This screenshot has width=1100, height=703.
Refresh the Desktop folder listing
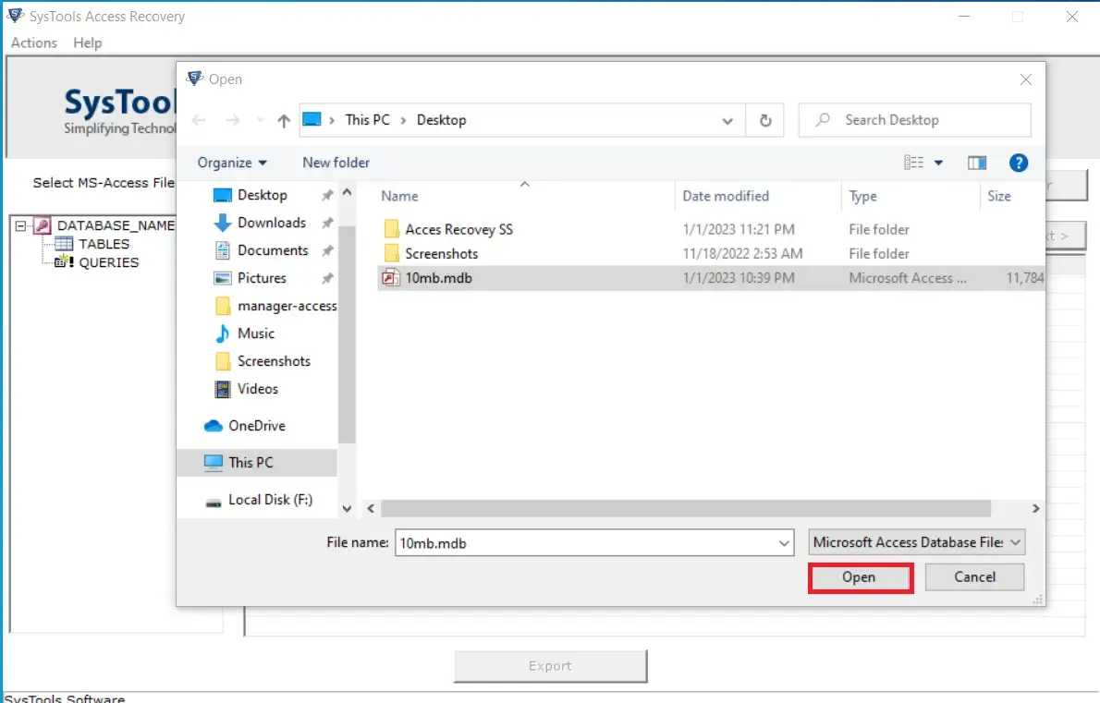tap(765, 121)
